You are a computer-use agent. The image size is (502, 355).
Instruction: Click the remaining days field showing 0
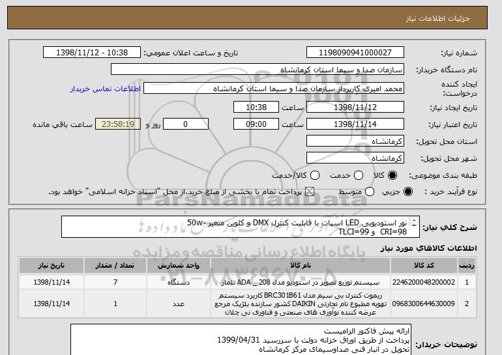point(186,124)
